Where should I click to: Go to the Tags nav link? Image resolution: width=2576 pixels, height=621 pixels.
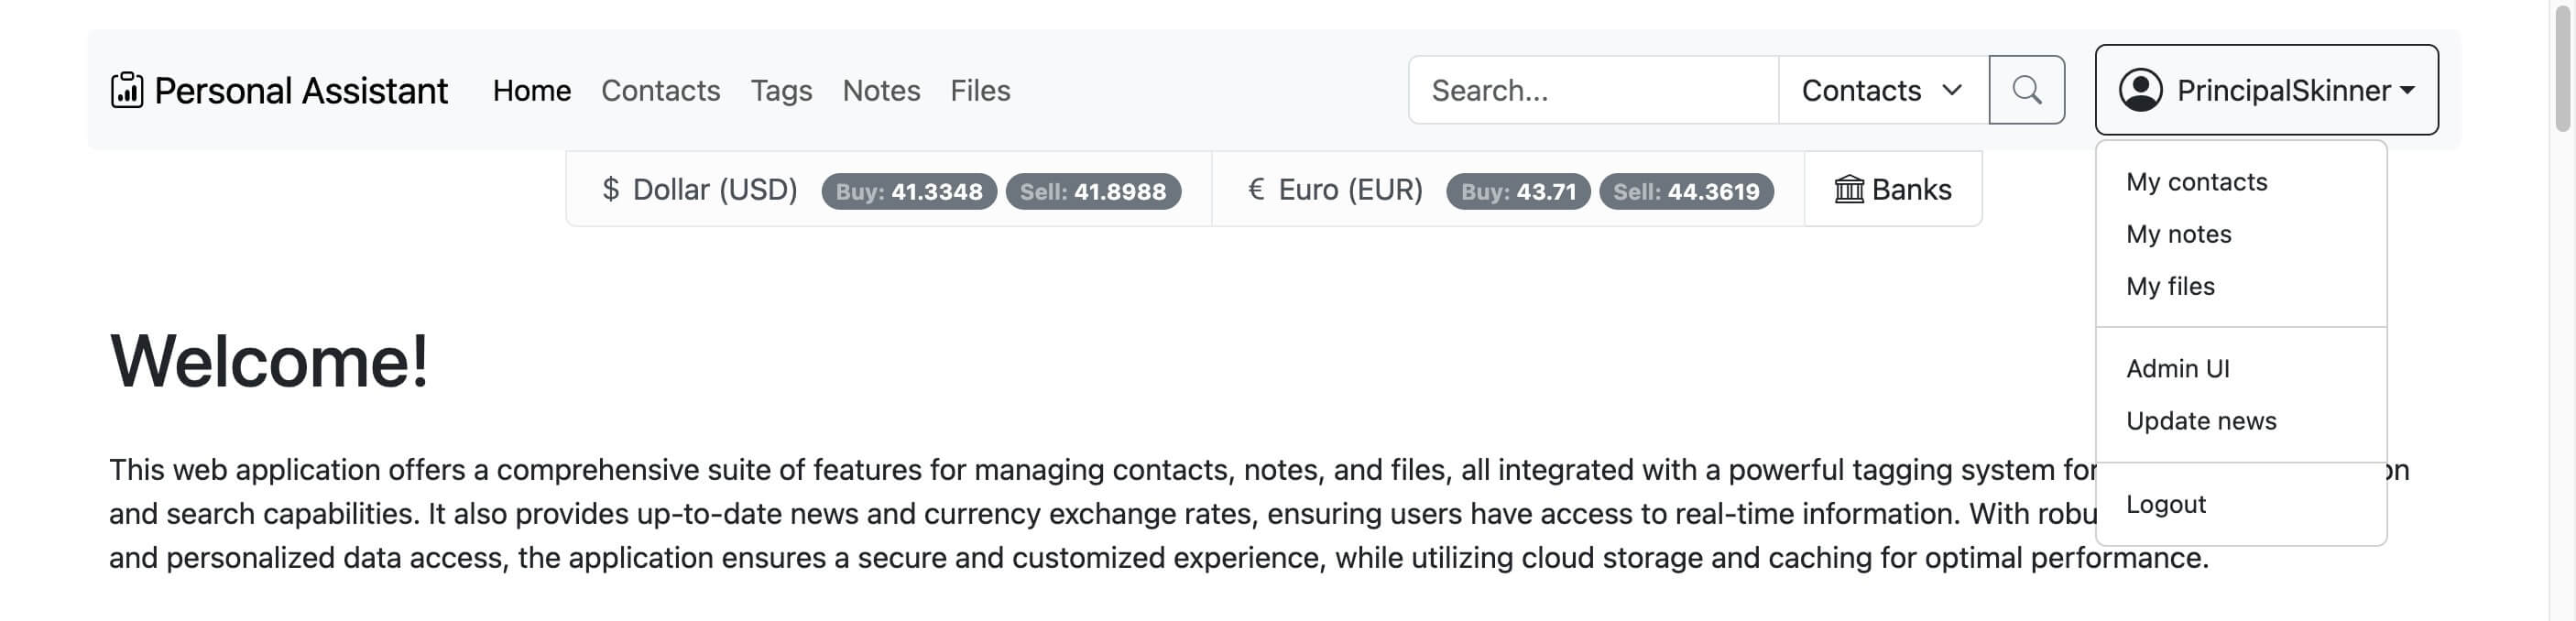tap(781, 90)
